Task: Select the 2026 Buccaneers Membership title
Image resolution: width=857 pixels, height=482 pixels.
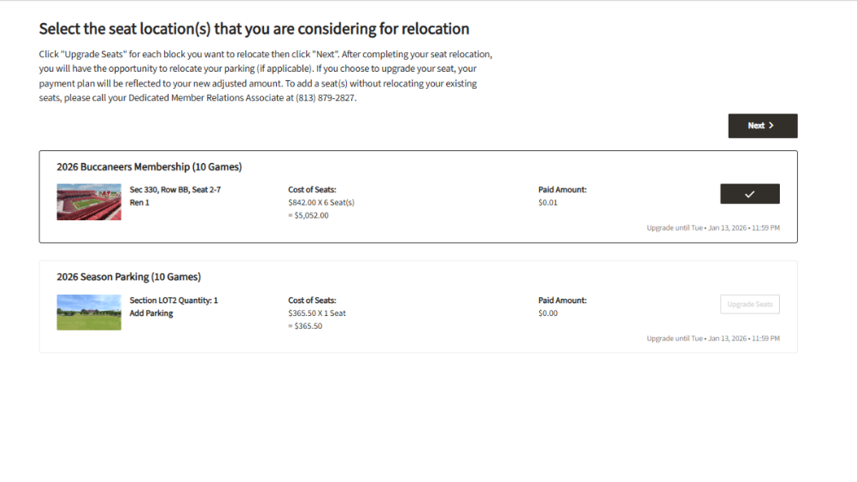Action: click(x=149, y=167)
